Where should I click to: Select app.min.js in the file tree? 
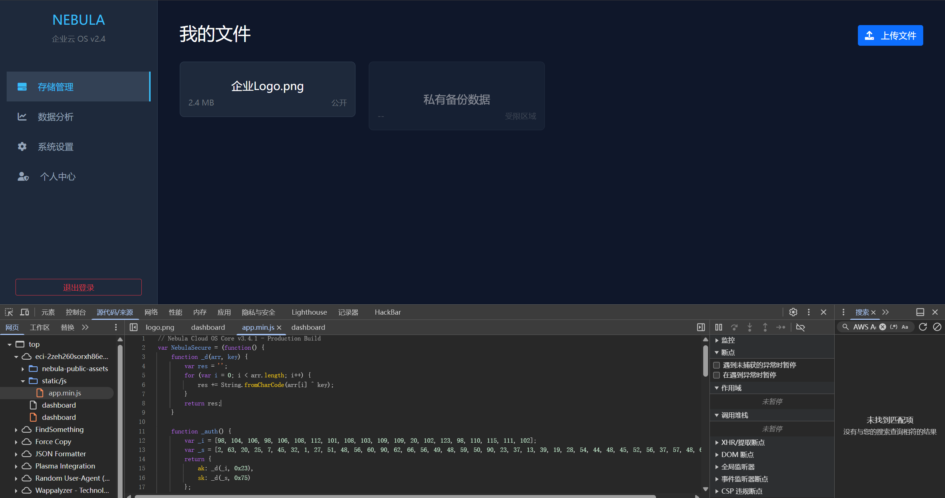click(65, 393)
